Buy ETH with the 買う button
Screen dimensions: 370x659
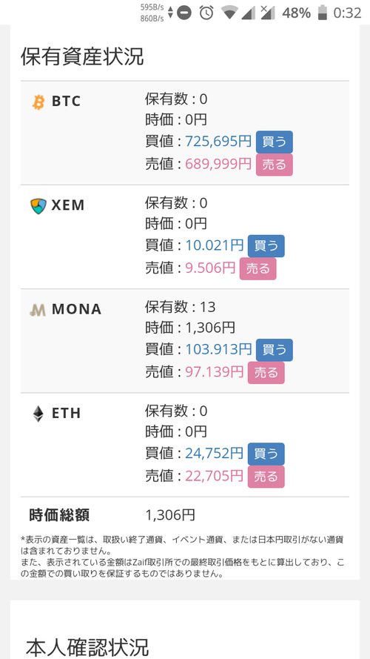click(x=266, y=454)
